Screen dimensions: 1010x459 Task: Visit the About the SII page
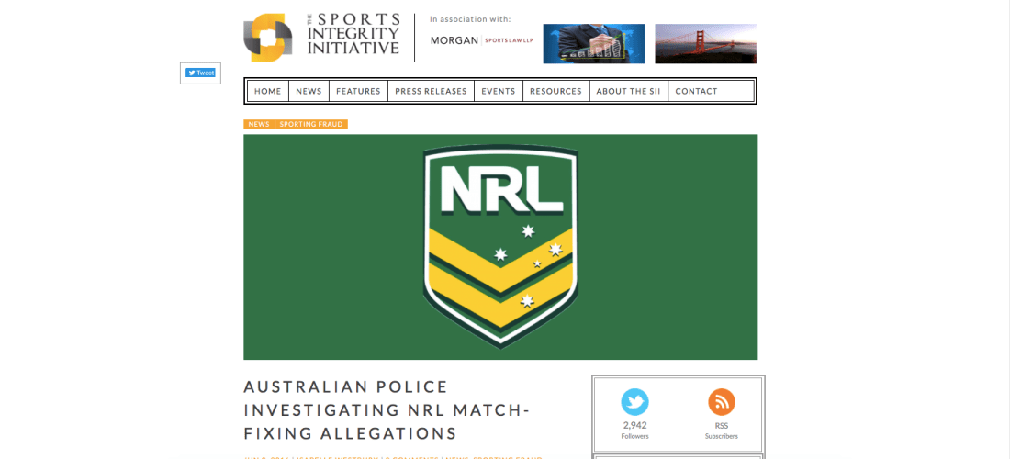pyautogui.click(x=628, y=91)
